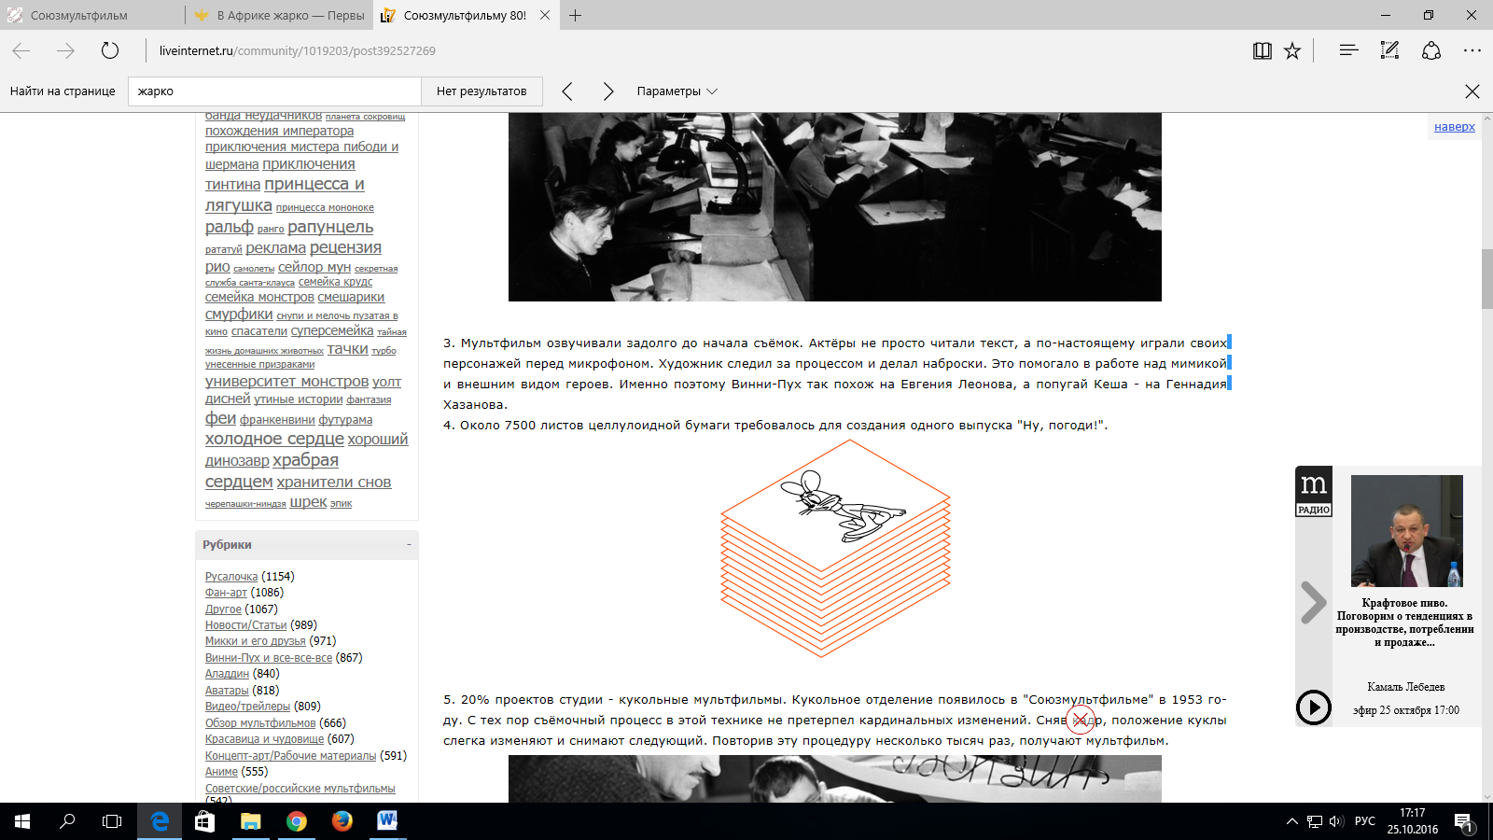Image resolution: width=1493 pixels, height=840 pixels.
Task: Click the хранители снов tag
Action: (x=334, y=483)
